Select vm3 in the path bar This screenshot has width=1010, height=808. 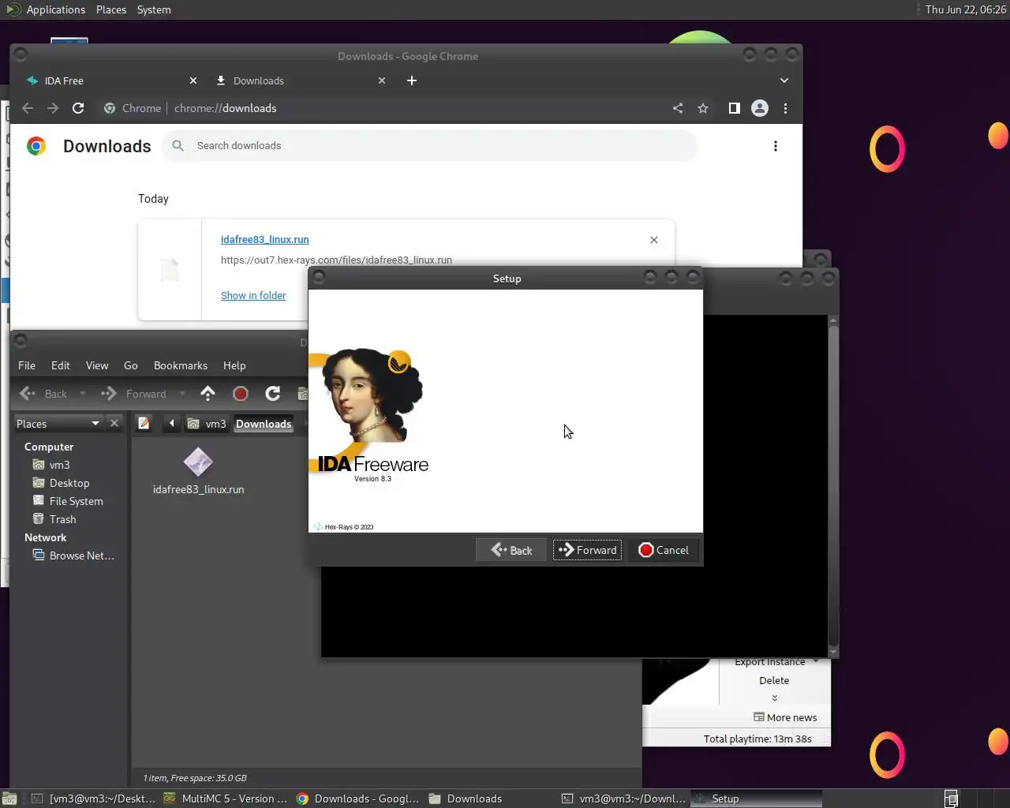click(207, 424)
